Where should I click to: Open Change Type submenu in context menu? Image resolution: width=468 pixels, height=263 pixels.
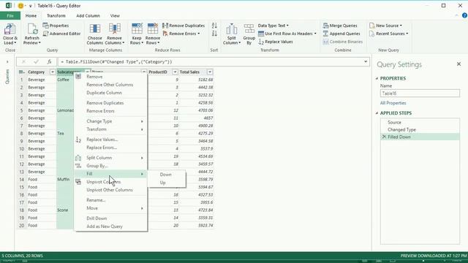[x=110, y=121]
